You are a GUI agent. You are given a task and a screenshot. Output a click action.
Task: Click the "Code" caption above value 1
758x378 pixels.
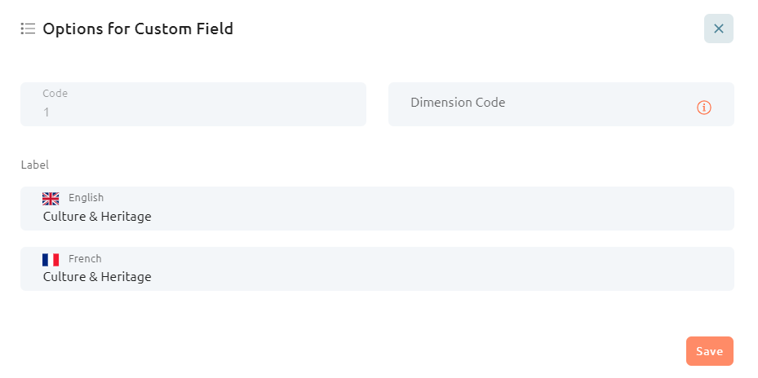pyautogui.click(x=55, y=94)
